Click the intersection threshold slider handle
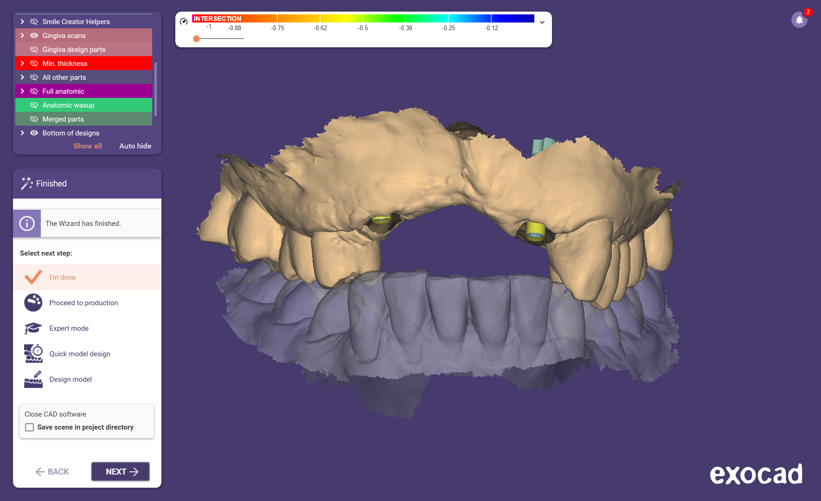The image size is (821, 501). [x=197, y=39]
